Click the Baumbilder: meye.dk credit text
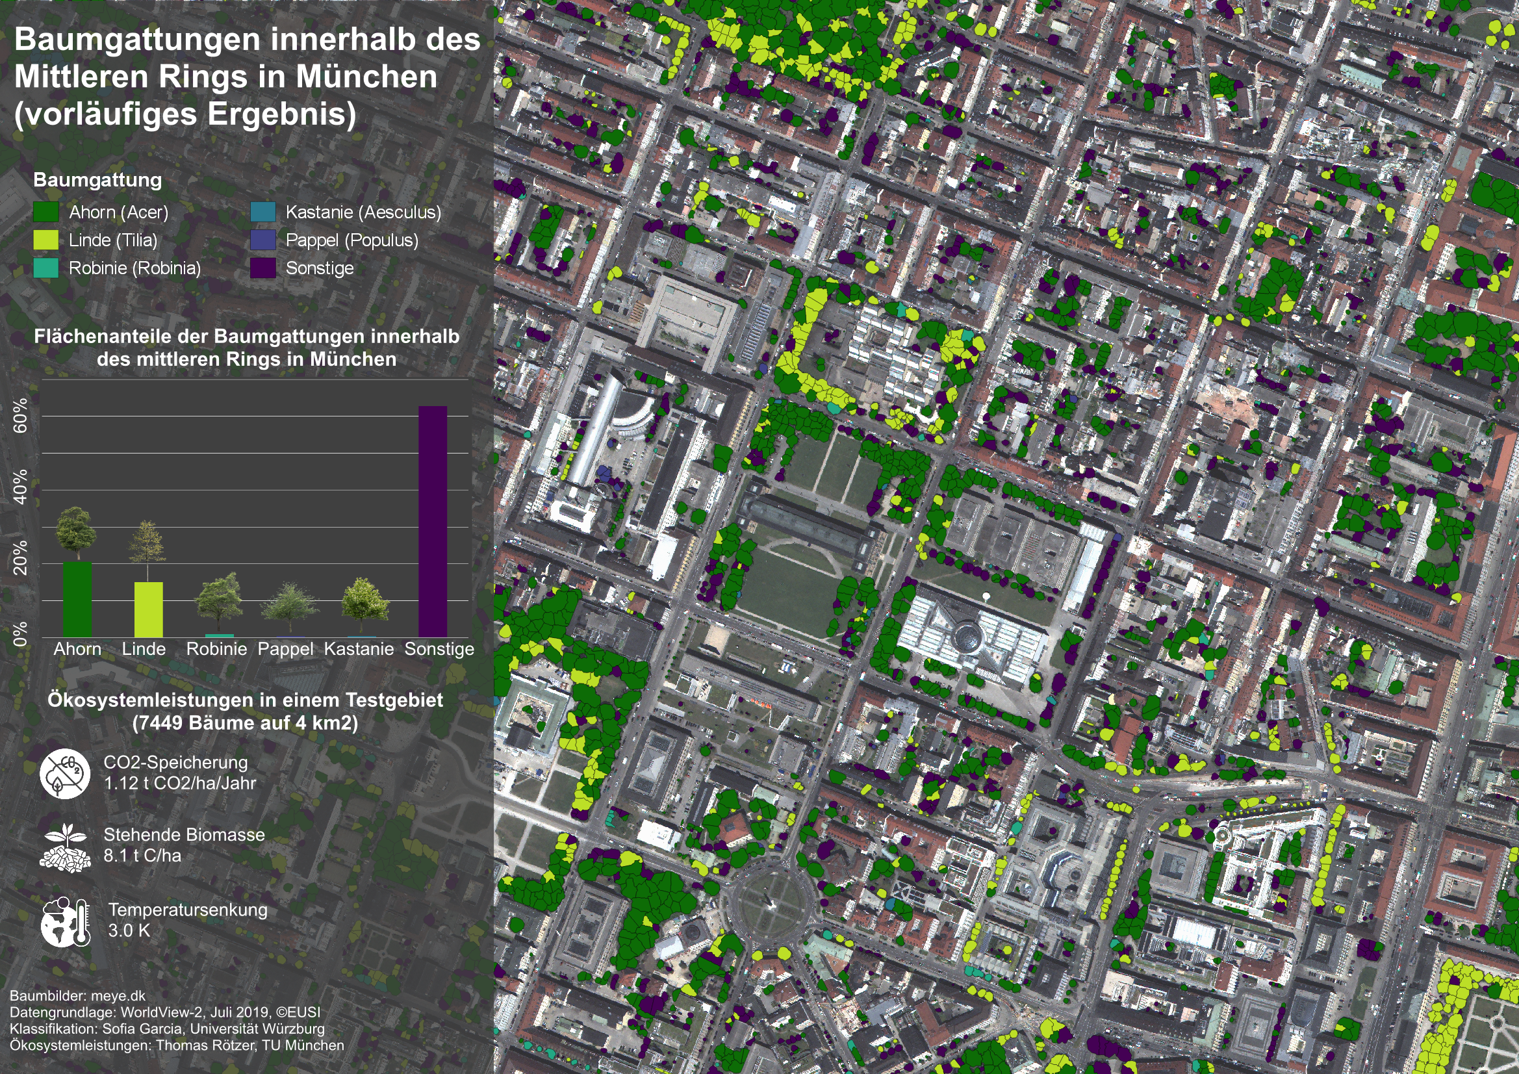Viewport: 1519px width, 1074px height. (x=77, y=995)
